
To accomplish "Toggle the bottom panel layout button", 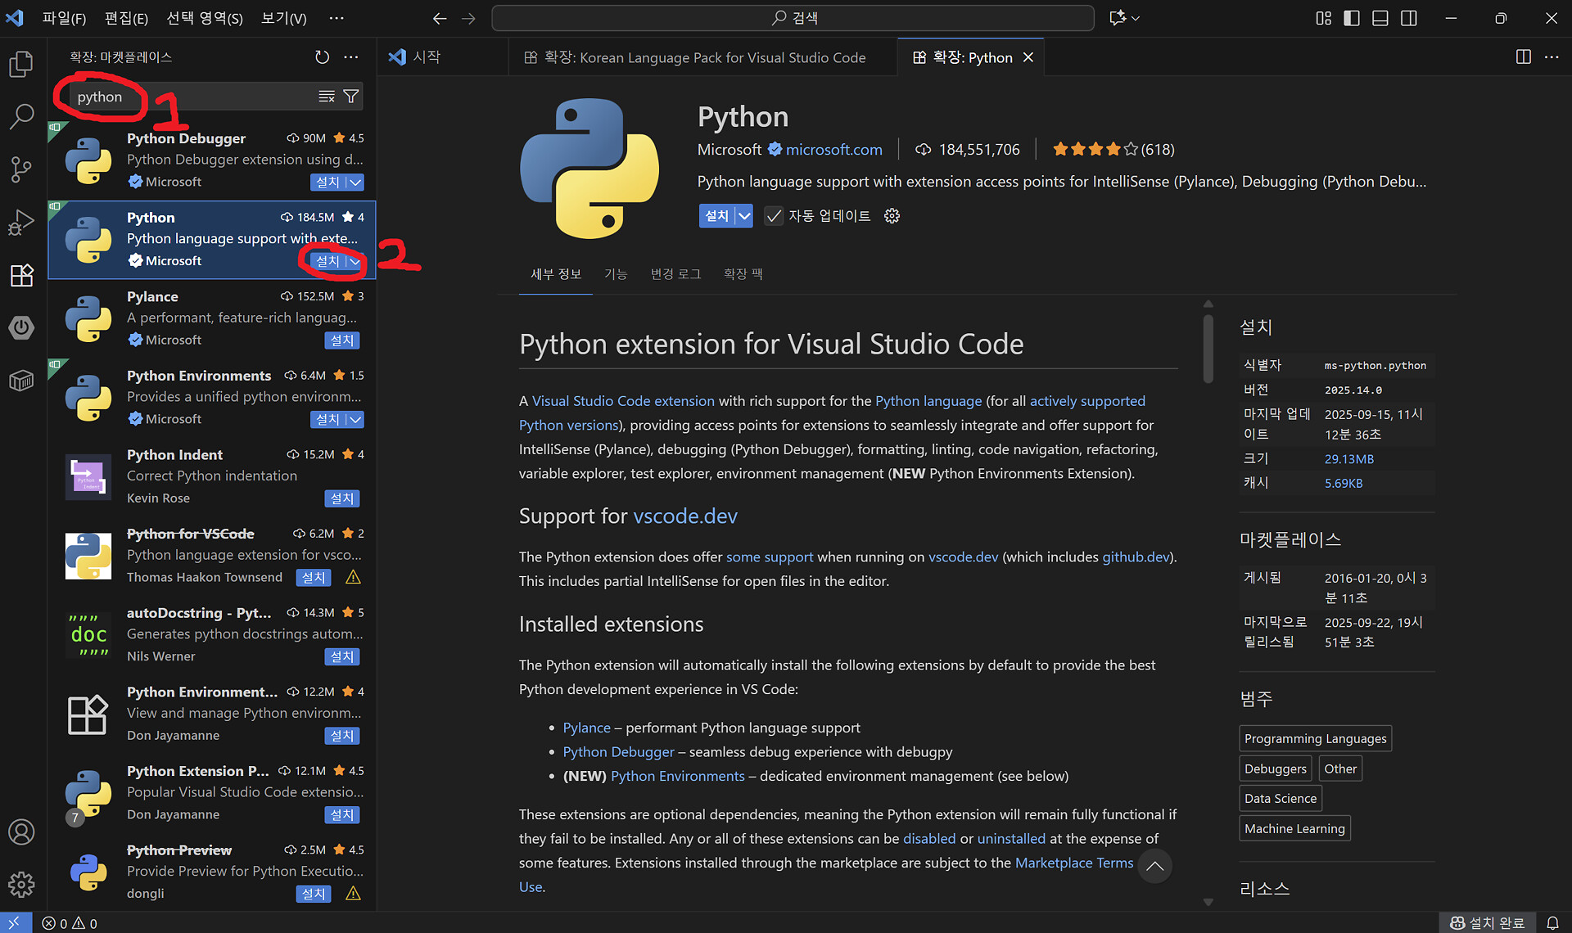I will click(x=1380, y=18).
